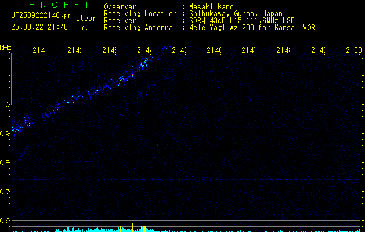Click the word meteor in the header

[84, 19]
